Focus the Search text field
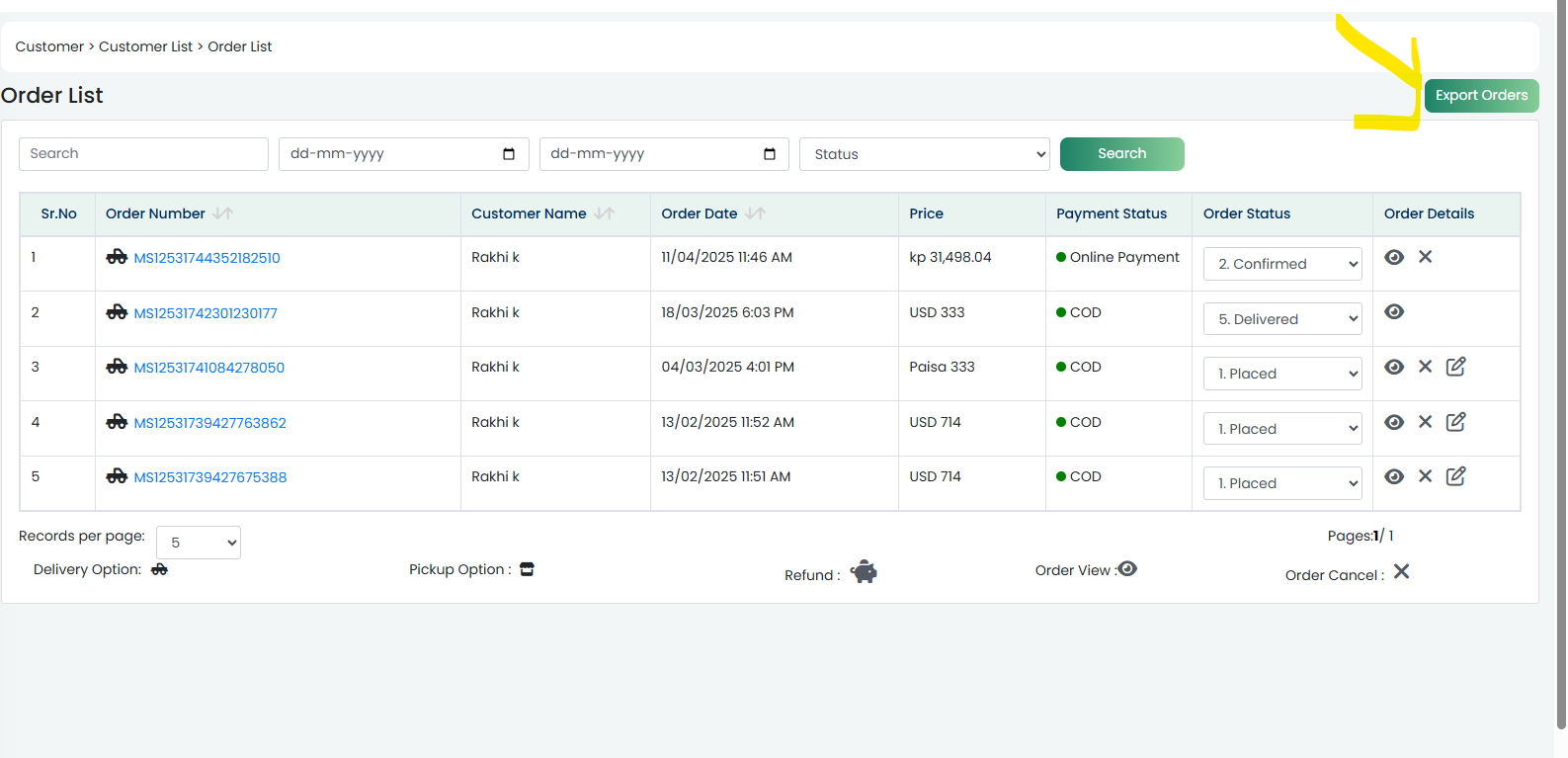The height and width of the screenshot is (758, 1568). (143, 154)
